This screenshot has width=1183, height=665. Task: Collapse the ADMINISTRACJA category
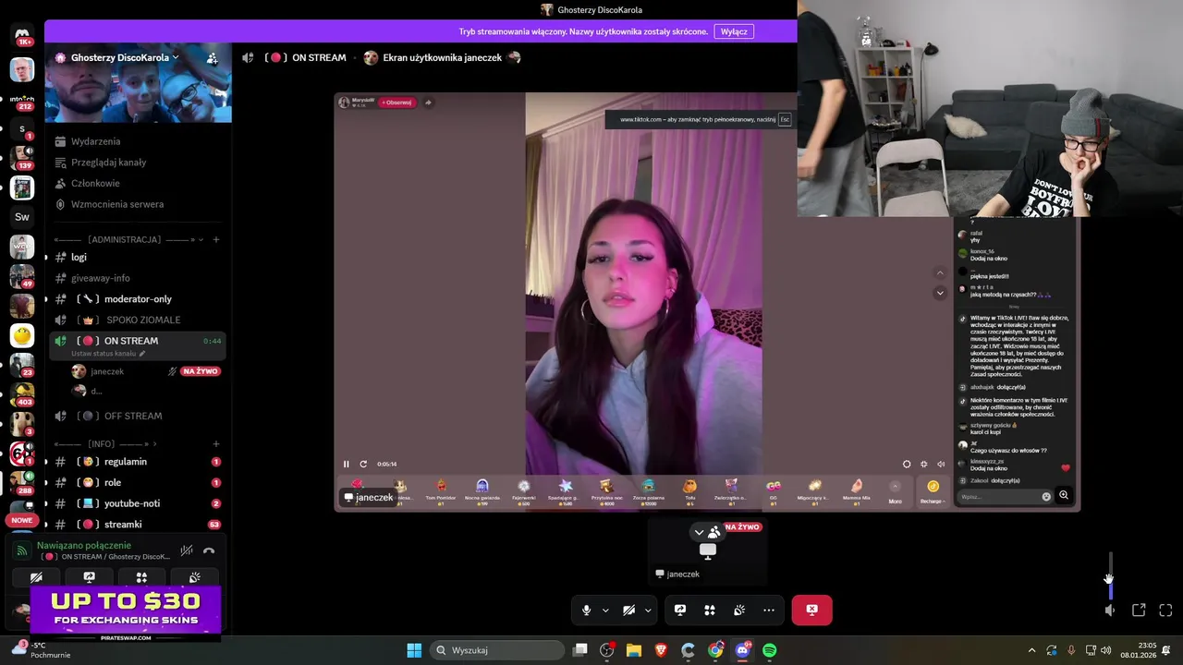127,239
